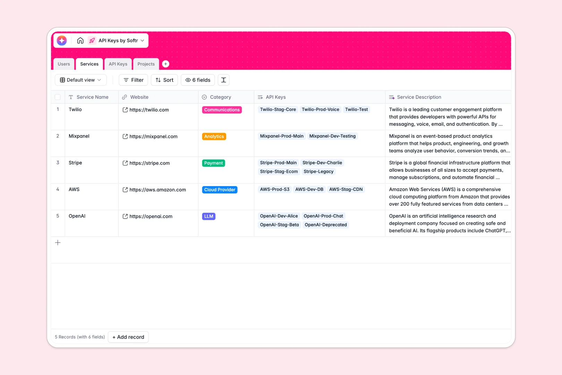562x375 pixels.
Task: Select the Stripe-Legacy key chip
Action: (x=318, y=172)
